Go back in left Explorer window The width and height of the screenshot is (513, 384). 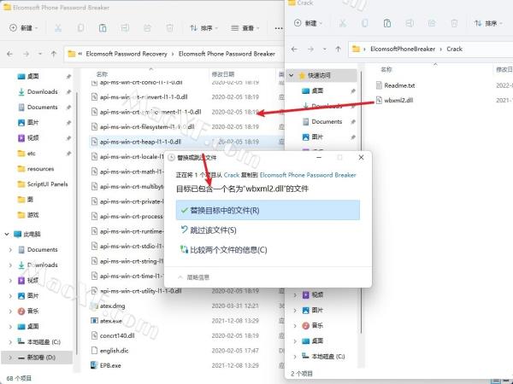pos(9,54)
